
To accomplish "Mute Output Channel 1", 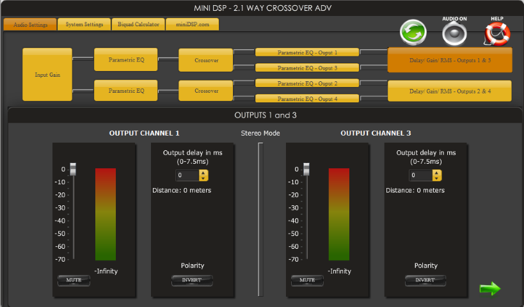I will pos(74,280).
